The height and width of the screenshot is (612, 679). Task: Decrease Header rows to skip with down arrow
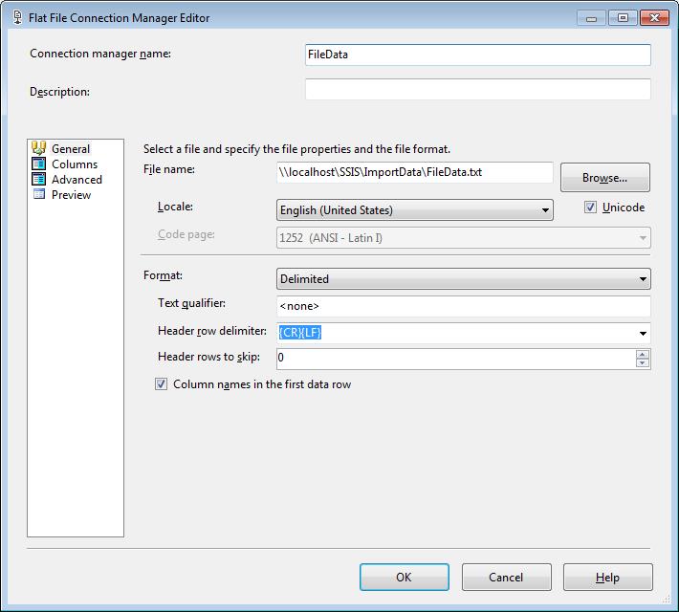click(643, 363)
